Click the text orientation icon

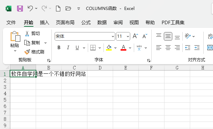[188, 36]
